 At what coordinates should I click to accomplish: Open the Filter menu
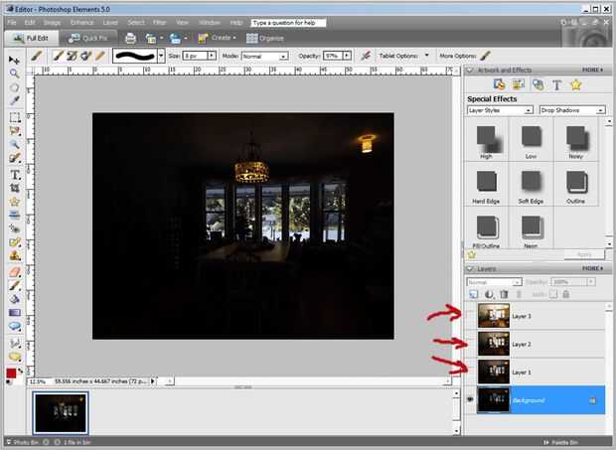tap(160, 23)
